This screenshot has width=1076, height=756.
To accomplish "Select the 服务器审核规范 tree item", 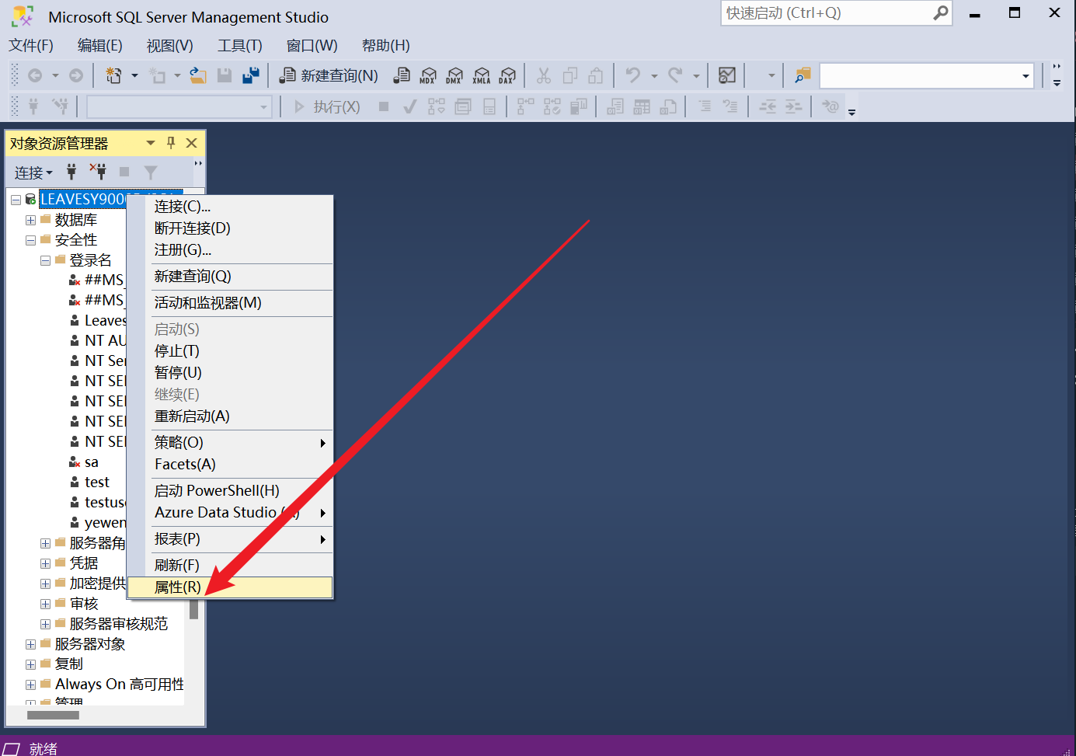I will point(118,624).
